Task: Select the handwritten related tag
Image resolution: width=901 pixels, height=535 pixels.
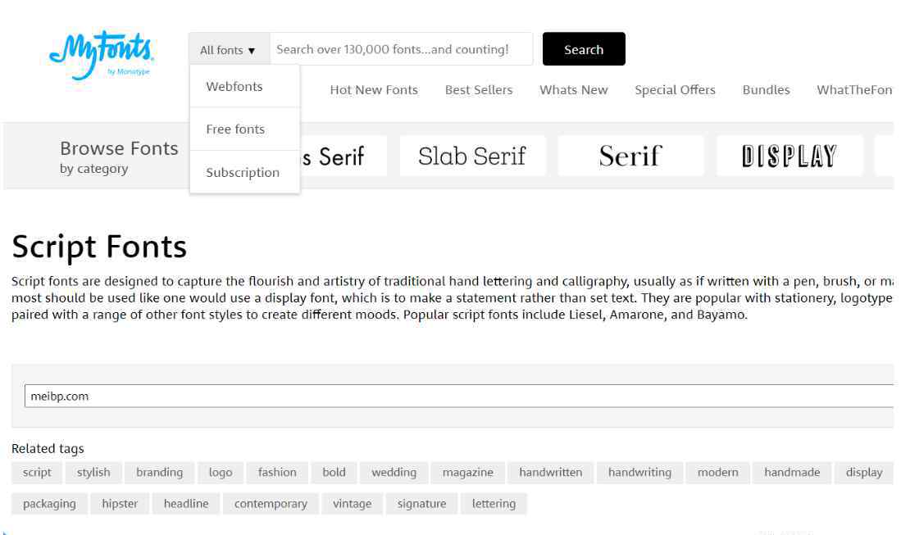Action: (x=550, y=473)
